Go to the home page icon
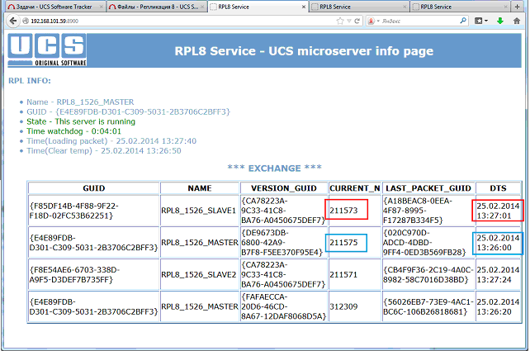 pos(517,21)
